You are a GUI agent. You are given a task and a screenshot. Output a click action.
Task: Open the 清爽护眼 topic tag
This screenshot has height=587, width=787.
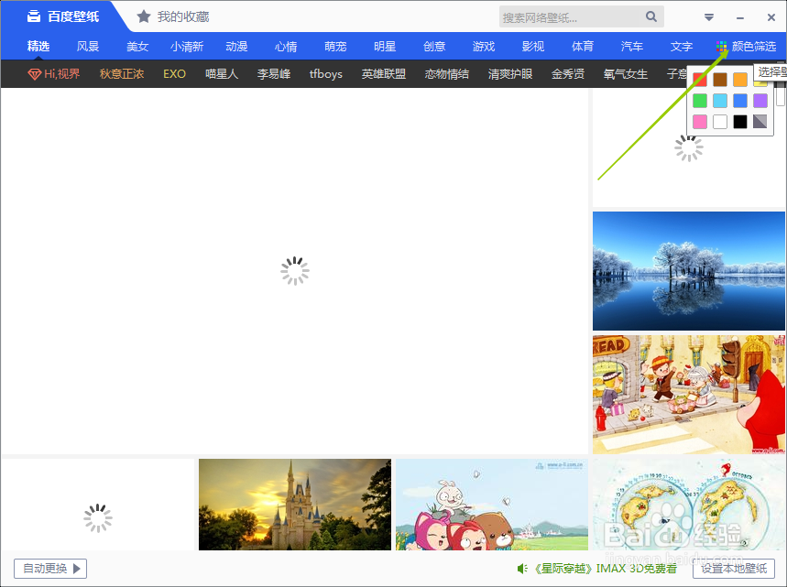pyautogui.click(x=510, y=74)
